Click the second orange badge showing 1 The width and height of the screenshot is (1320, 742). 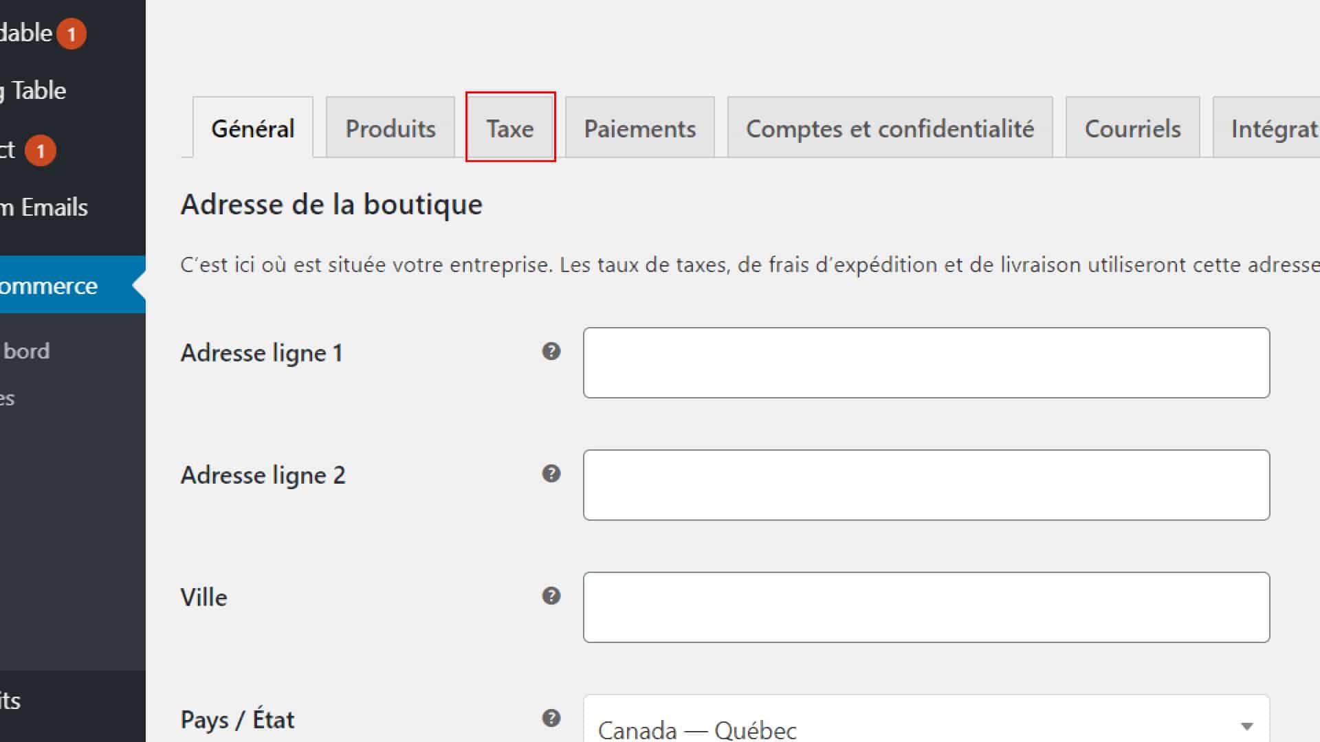[41, 150]
